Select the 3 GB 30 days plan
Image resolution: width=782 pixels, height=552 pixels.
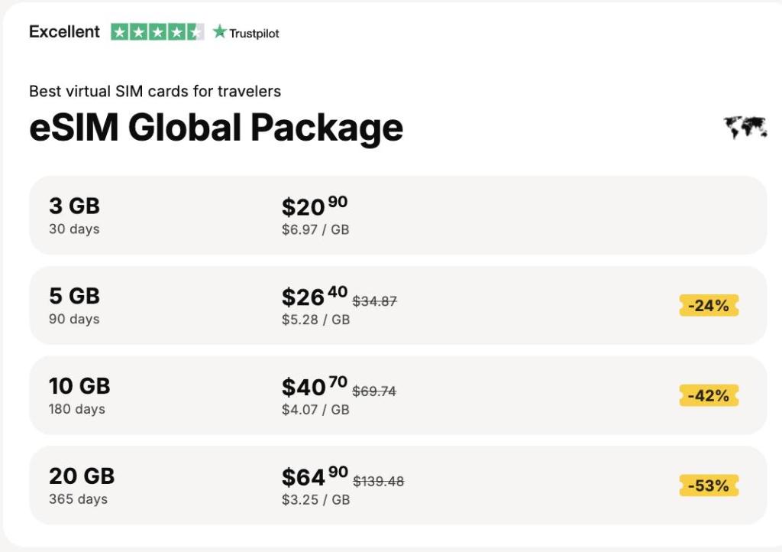click(398, 215)
